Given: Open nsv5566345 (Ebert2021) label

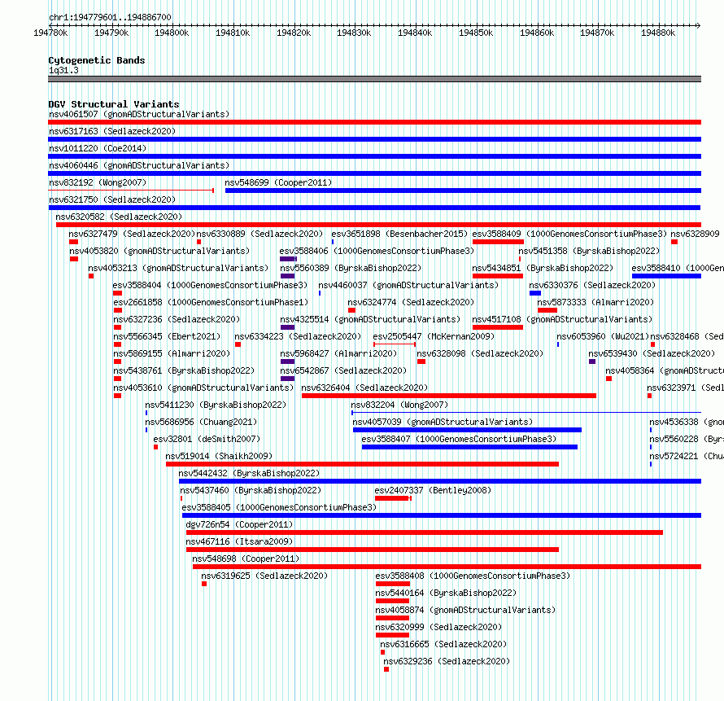Looking at the screenshot, I should pos(167,336).
